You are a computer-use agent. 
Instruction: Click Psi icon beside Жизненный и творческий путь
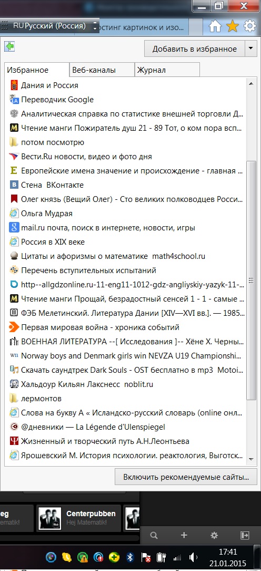point(14,441)
